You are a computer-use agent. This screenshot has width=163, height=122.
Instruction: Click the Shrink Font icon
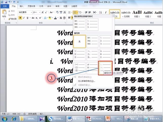click(46, 12)
